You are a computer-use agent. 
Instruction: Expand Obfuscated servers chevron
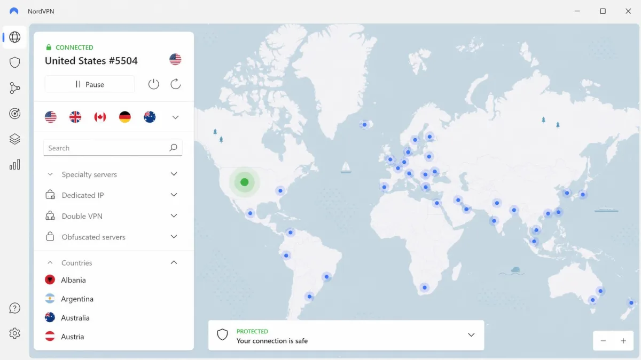tap(174, 237)
